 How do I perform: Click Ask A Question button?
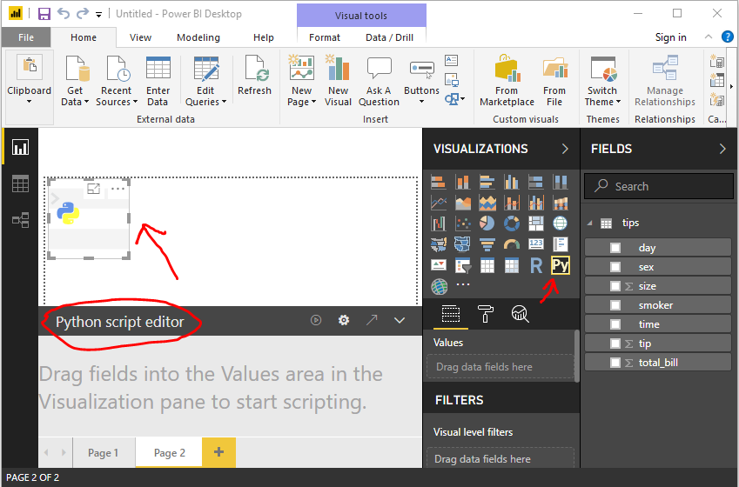coord(379,81)
